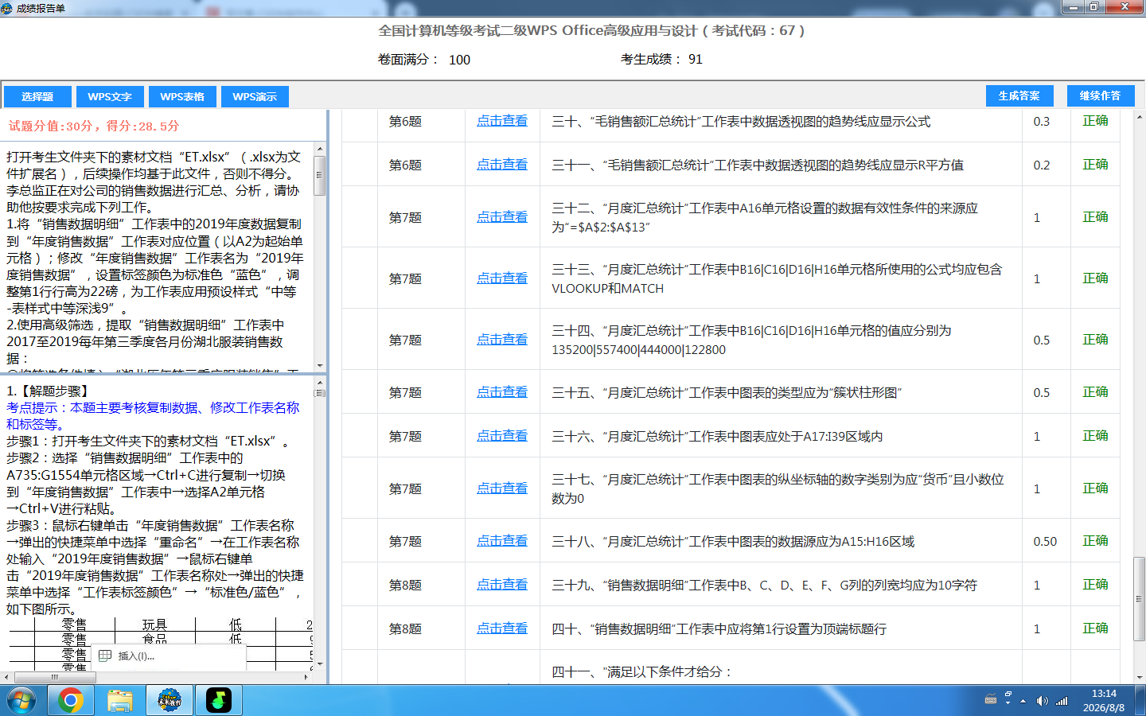This screenshot has height=716, width=1146.
Task: Click the 正确 result for item 三十九
Action: [x=1095, y=585]
